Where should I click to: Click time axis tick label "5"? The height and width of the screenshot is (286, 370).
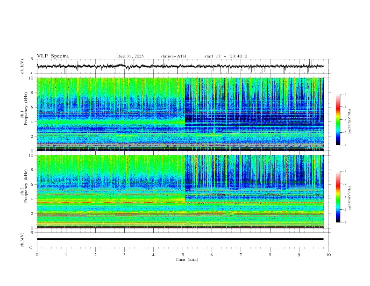click(x=183, y=255)
